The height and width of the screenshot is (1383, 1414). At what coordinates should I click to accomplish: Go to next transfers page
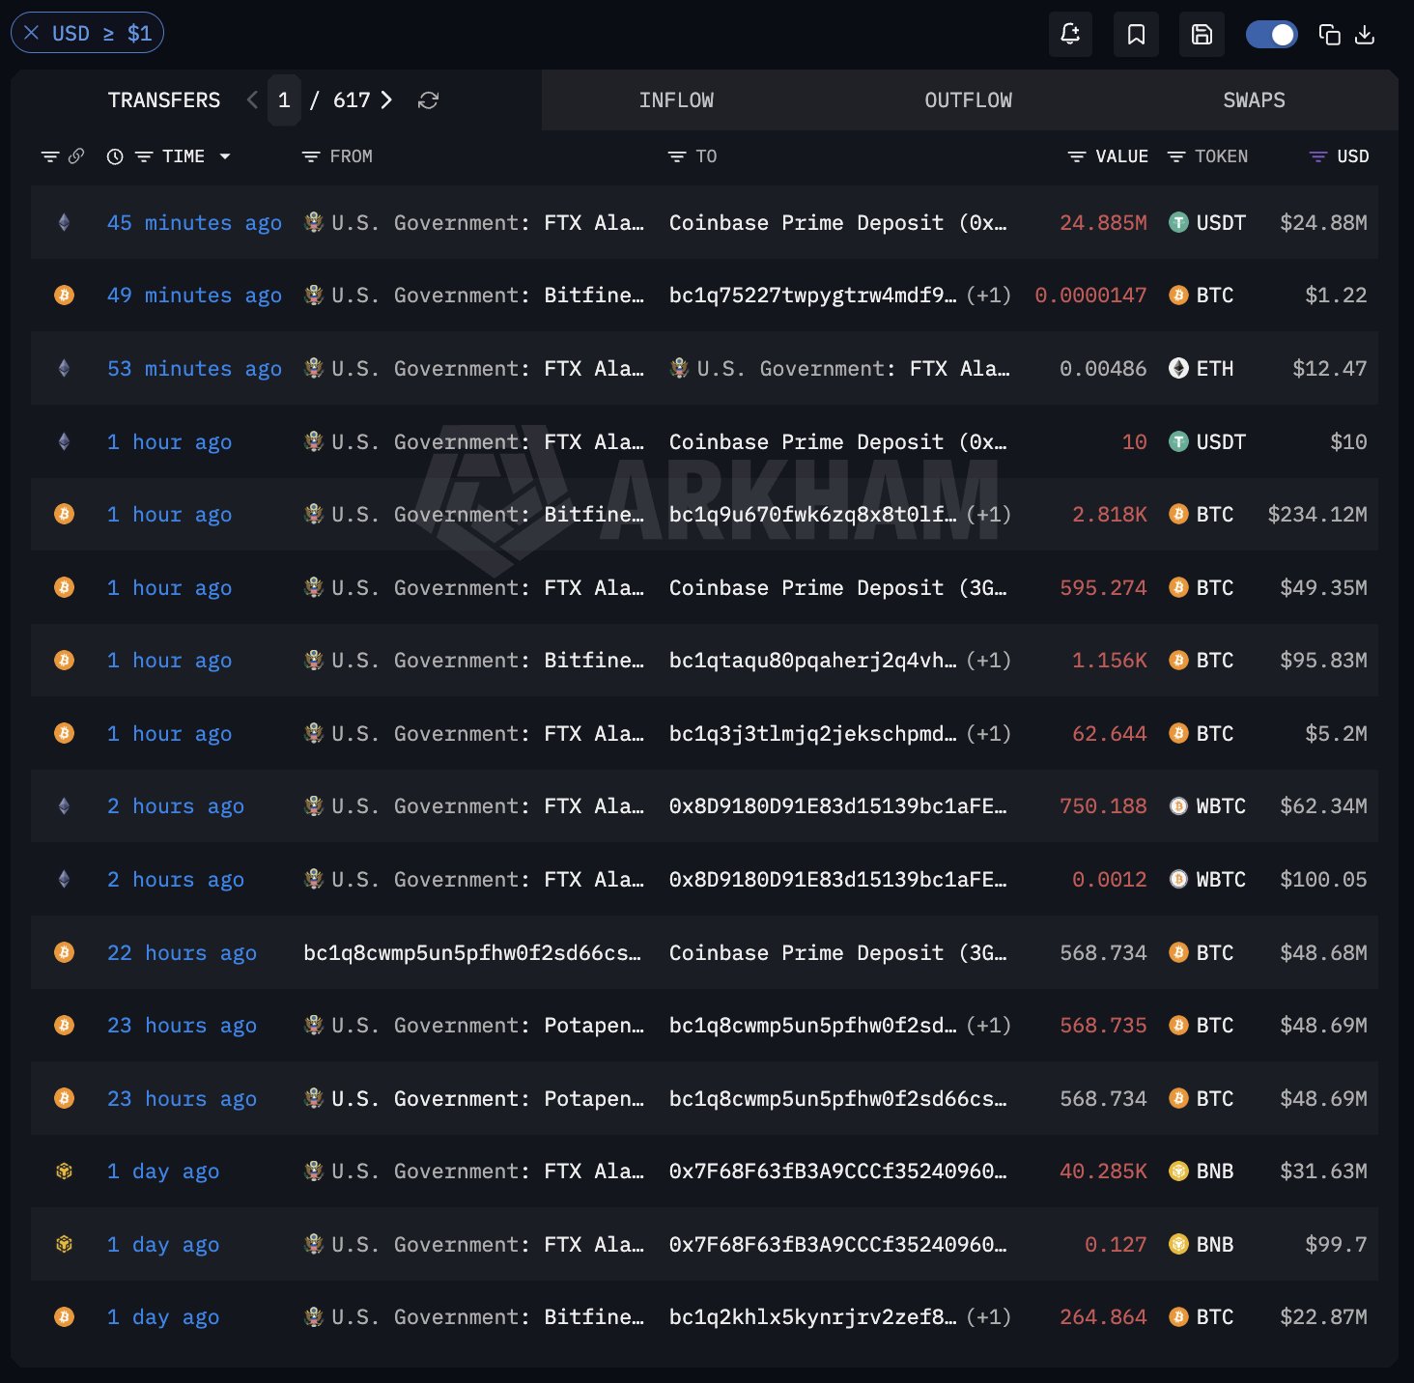tap(386, 100)
